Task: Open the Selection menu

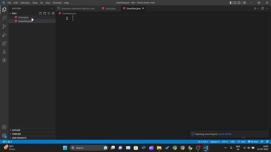Action: (25, 3)
